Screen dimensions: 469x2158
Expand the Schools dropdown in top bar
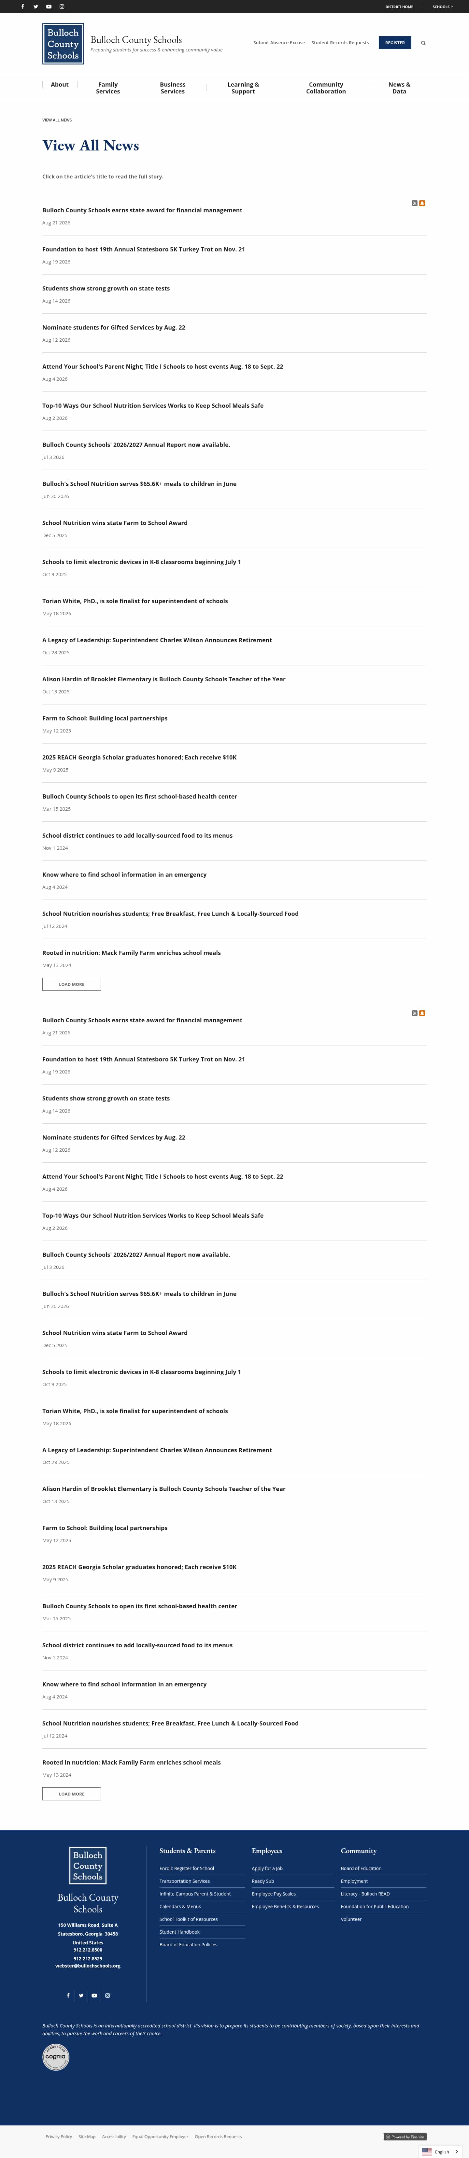(x=442, y=7)
